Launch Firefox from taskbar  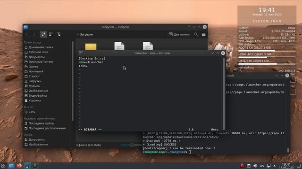click(19, 166)
